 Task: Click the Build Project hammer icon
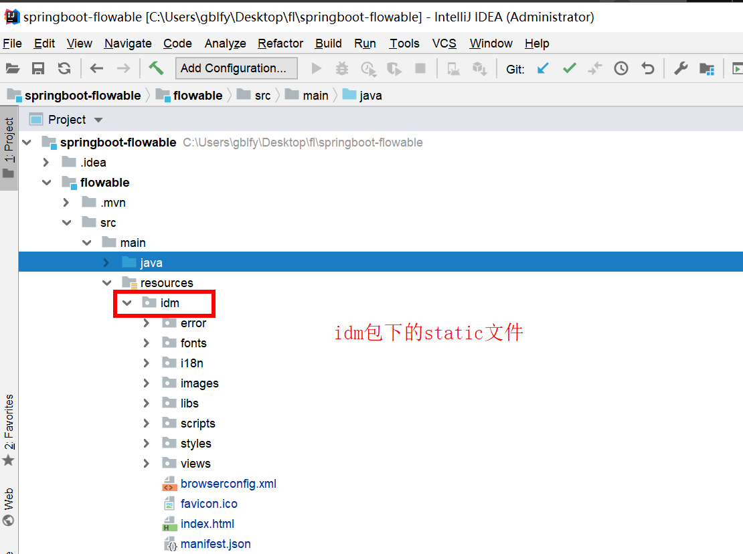click(156, 69)
